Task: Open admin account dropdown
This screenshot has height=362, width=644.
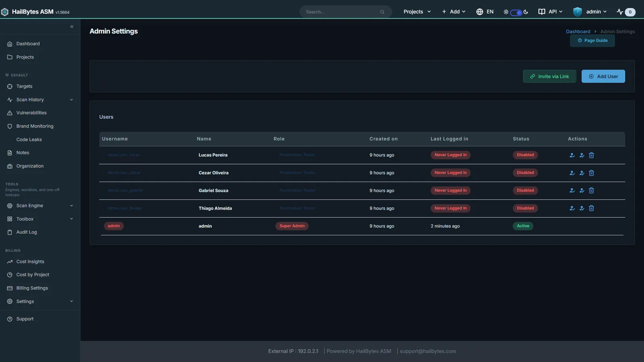Action: (590, 12)
